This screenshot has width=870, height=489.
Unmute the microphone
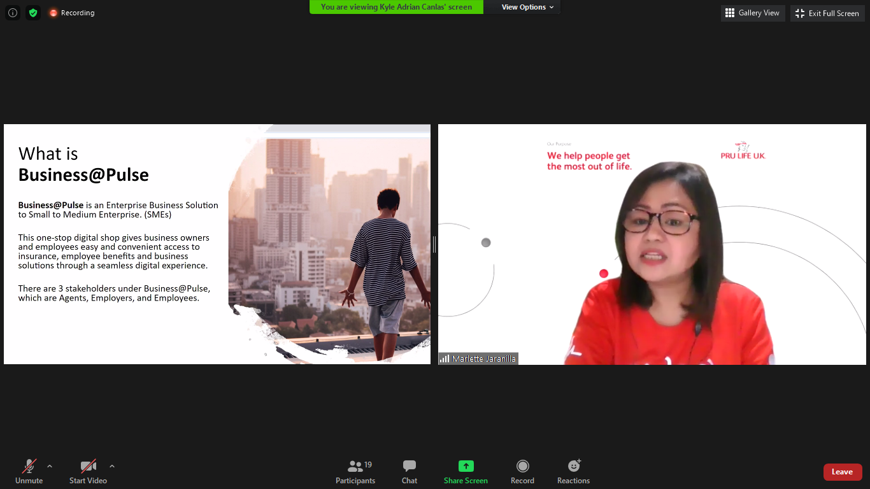coord(29,472)
